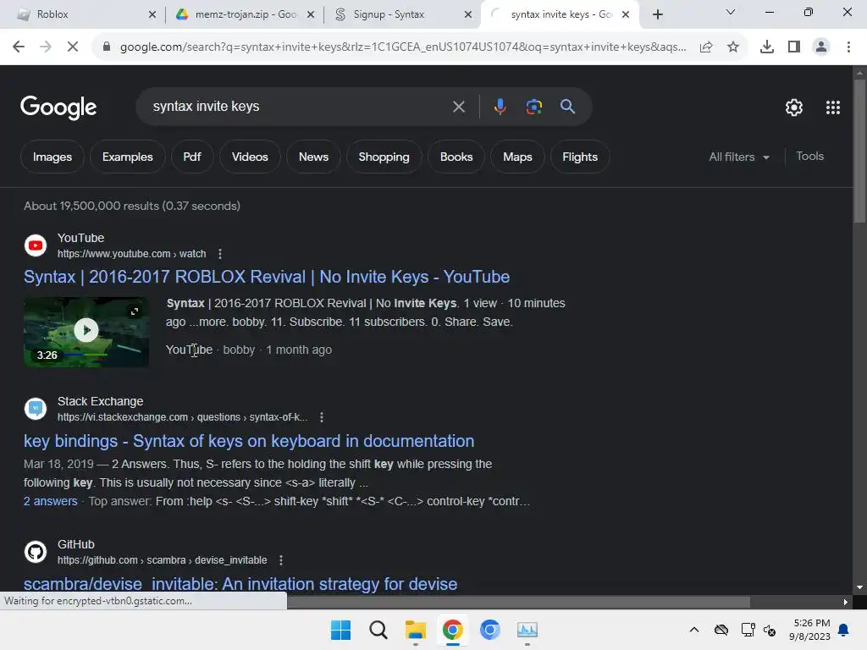
Task: Open more options for the GitHub result
Action: pyautogui.click(x=281, y=560)
